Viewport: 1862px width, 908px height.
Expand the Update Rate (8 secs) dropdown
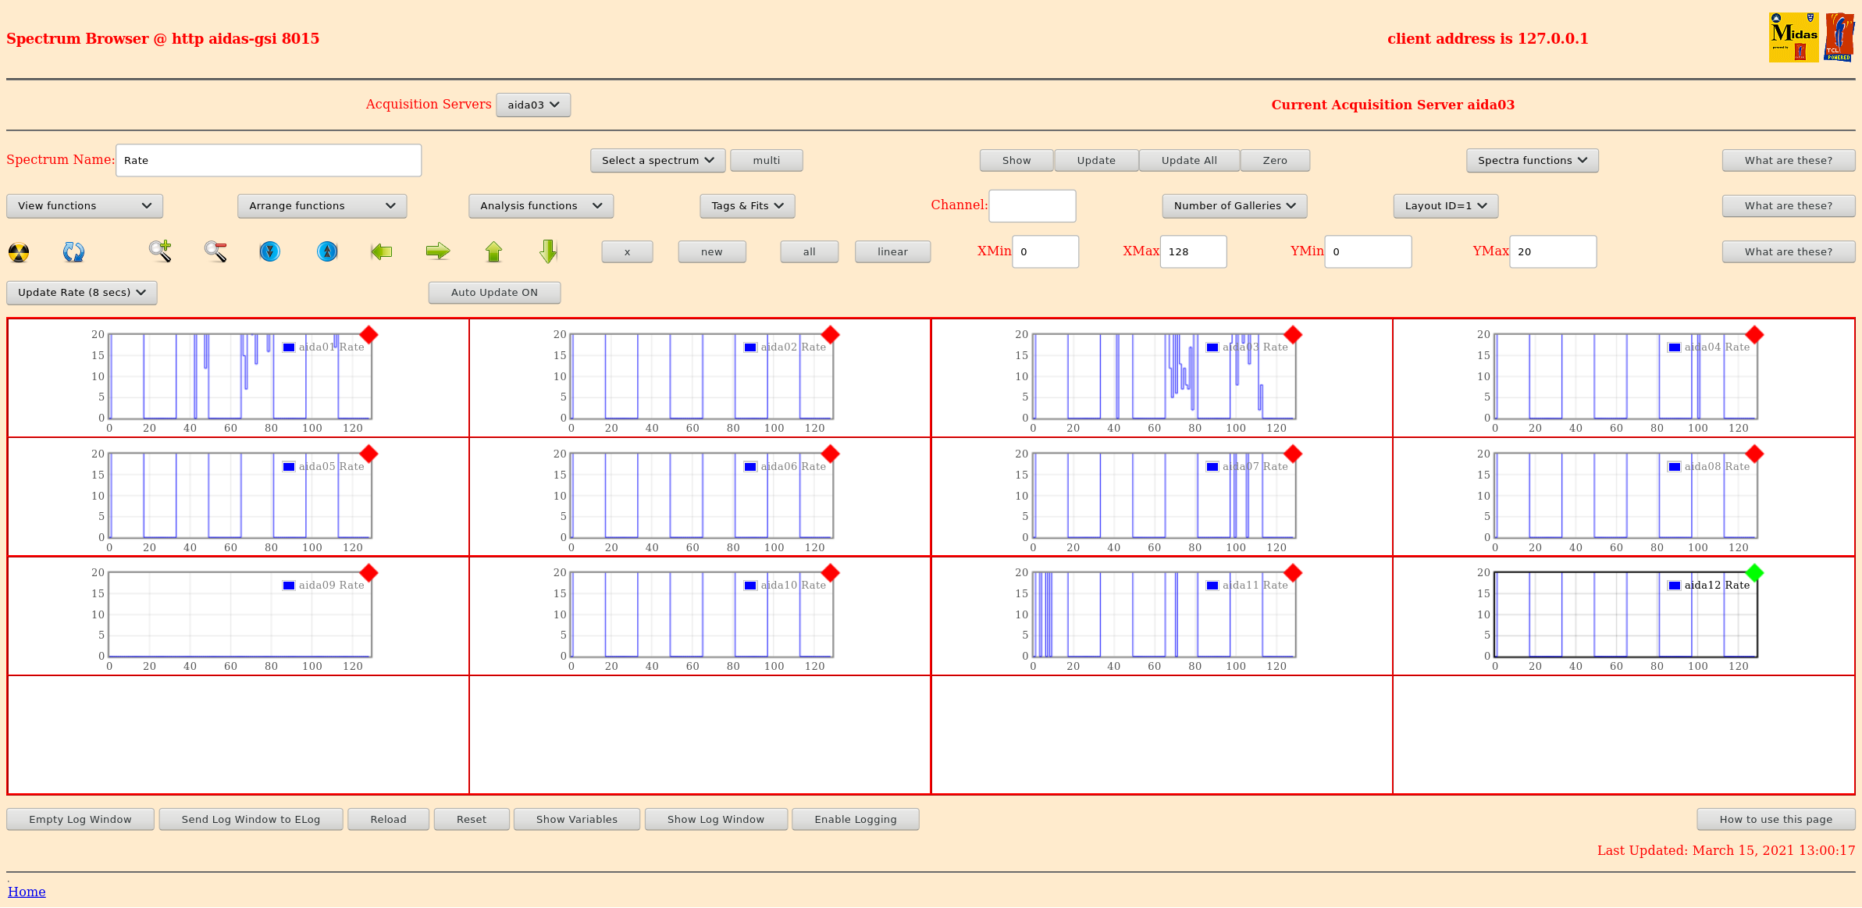coord(82,293)
